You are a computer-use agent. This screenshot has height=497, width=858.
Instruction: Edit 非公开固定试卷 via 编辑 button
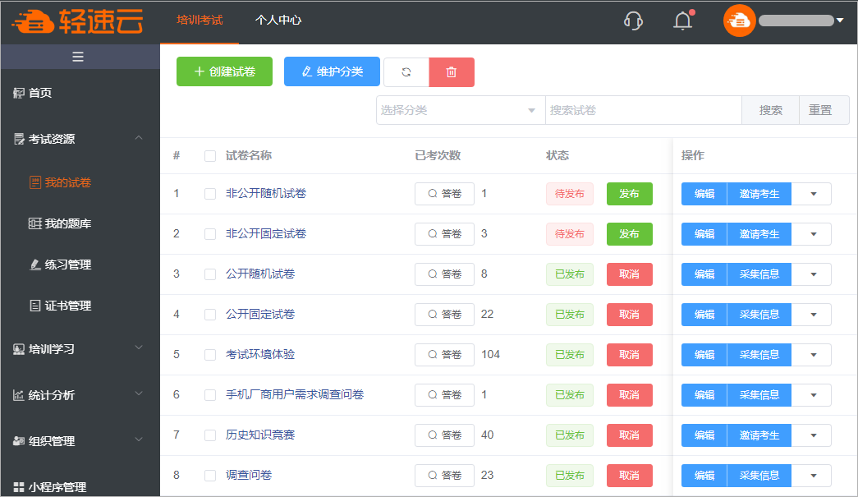click(x=704, y=234)
